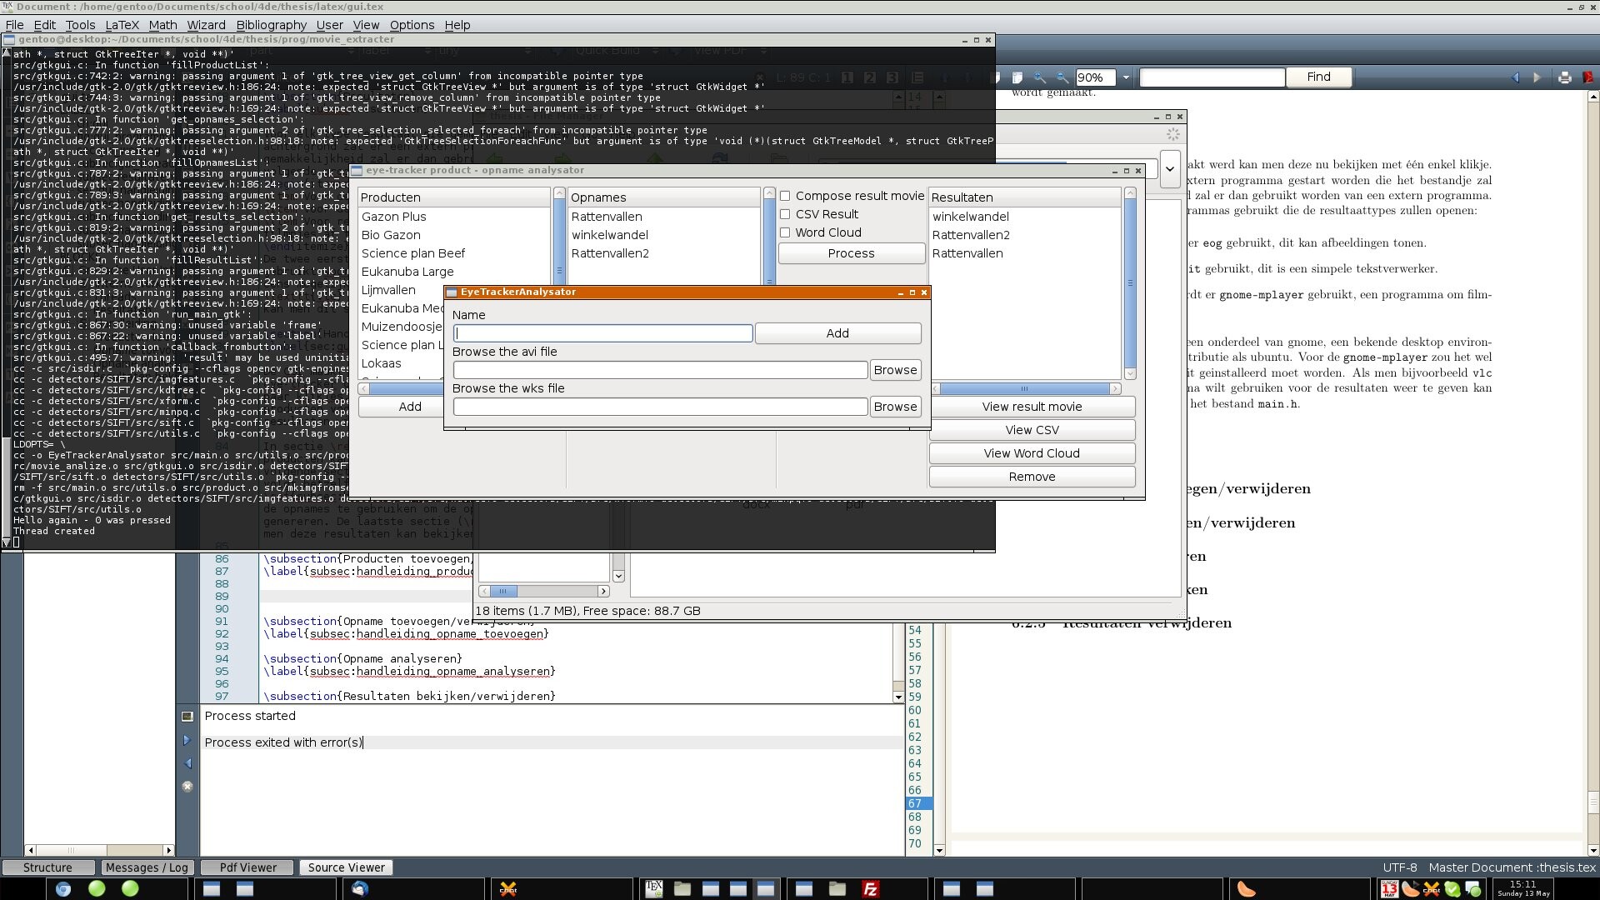1600x900 pixels.
Task: Click Browse next to the avi file field
Action: tap(895, 370)
